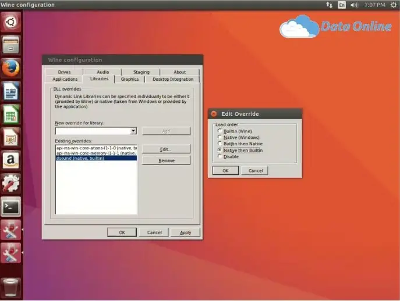
Task: Click the Add override button
Action: coord(166,131)
